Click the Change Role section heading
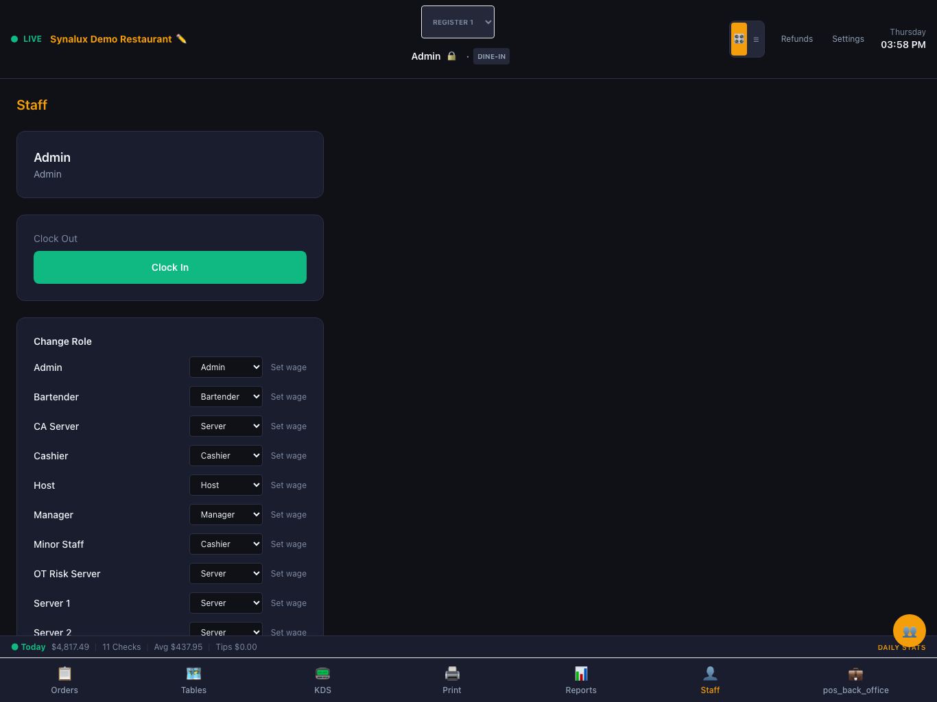Screen dimensions: 937x702 coord(62,341)
